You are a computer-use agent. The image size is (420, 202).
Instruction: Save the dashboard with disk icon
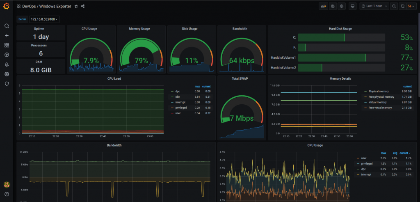coord(333,6)
